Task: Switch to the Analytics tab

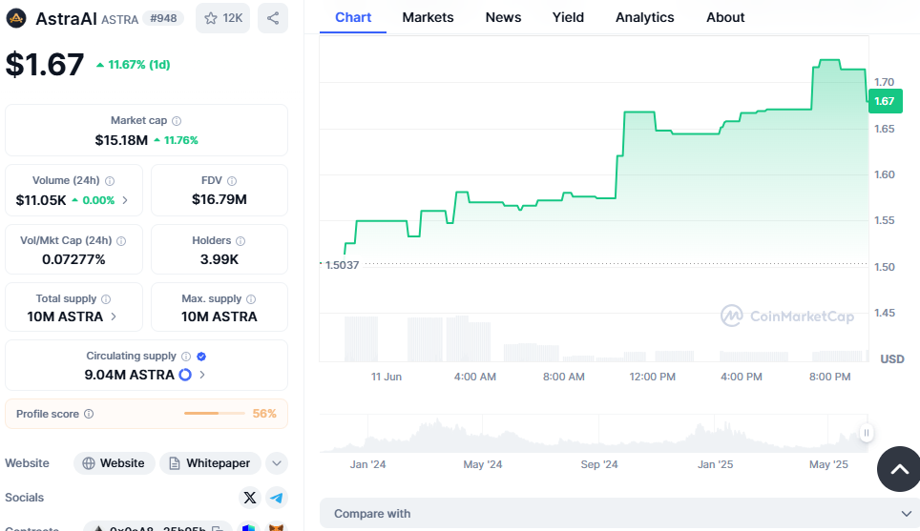Action: [645, 17]
